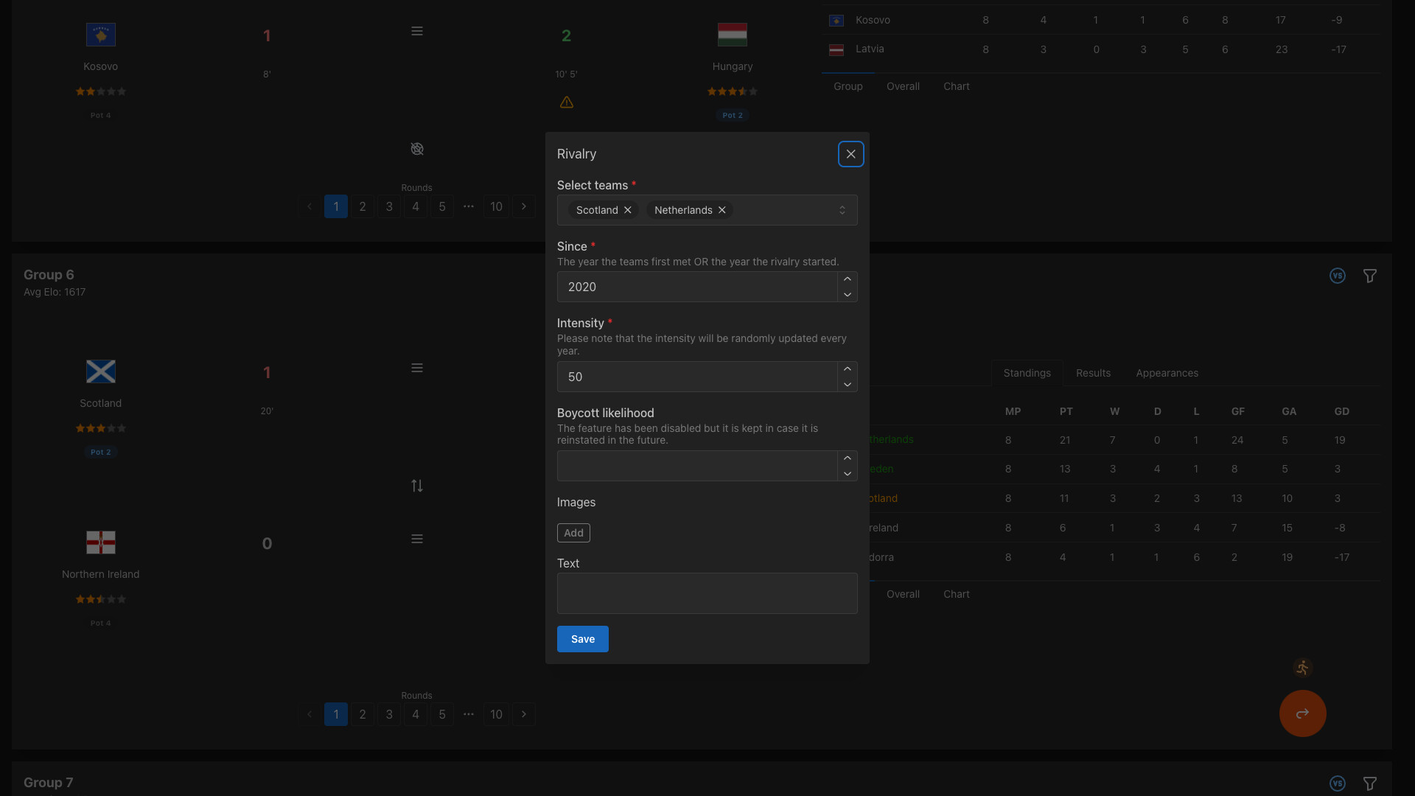Open the filter icon next to Group 7

pyautogui.click(x=1370, y=783)
